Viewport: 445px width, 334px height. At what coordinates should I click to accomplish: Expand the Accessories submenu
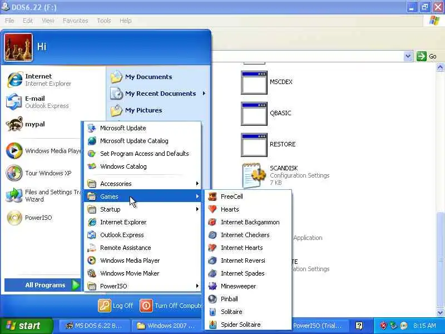142,184
